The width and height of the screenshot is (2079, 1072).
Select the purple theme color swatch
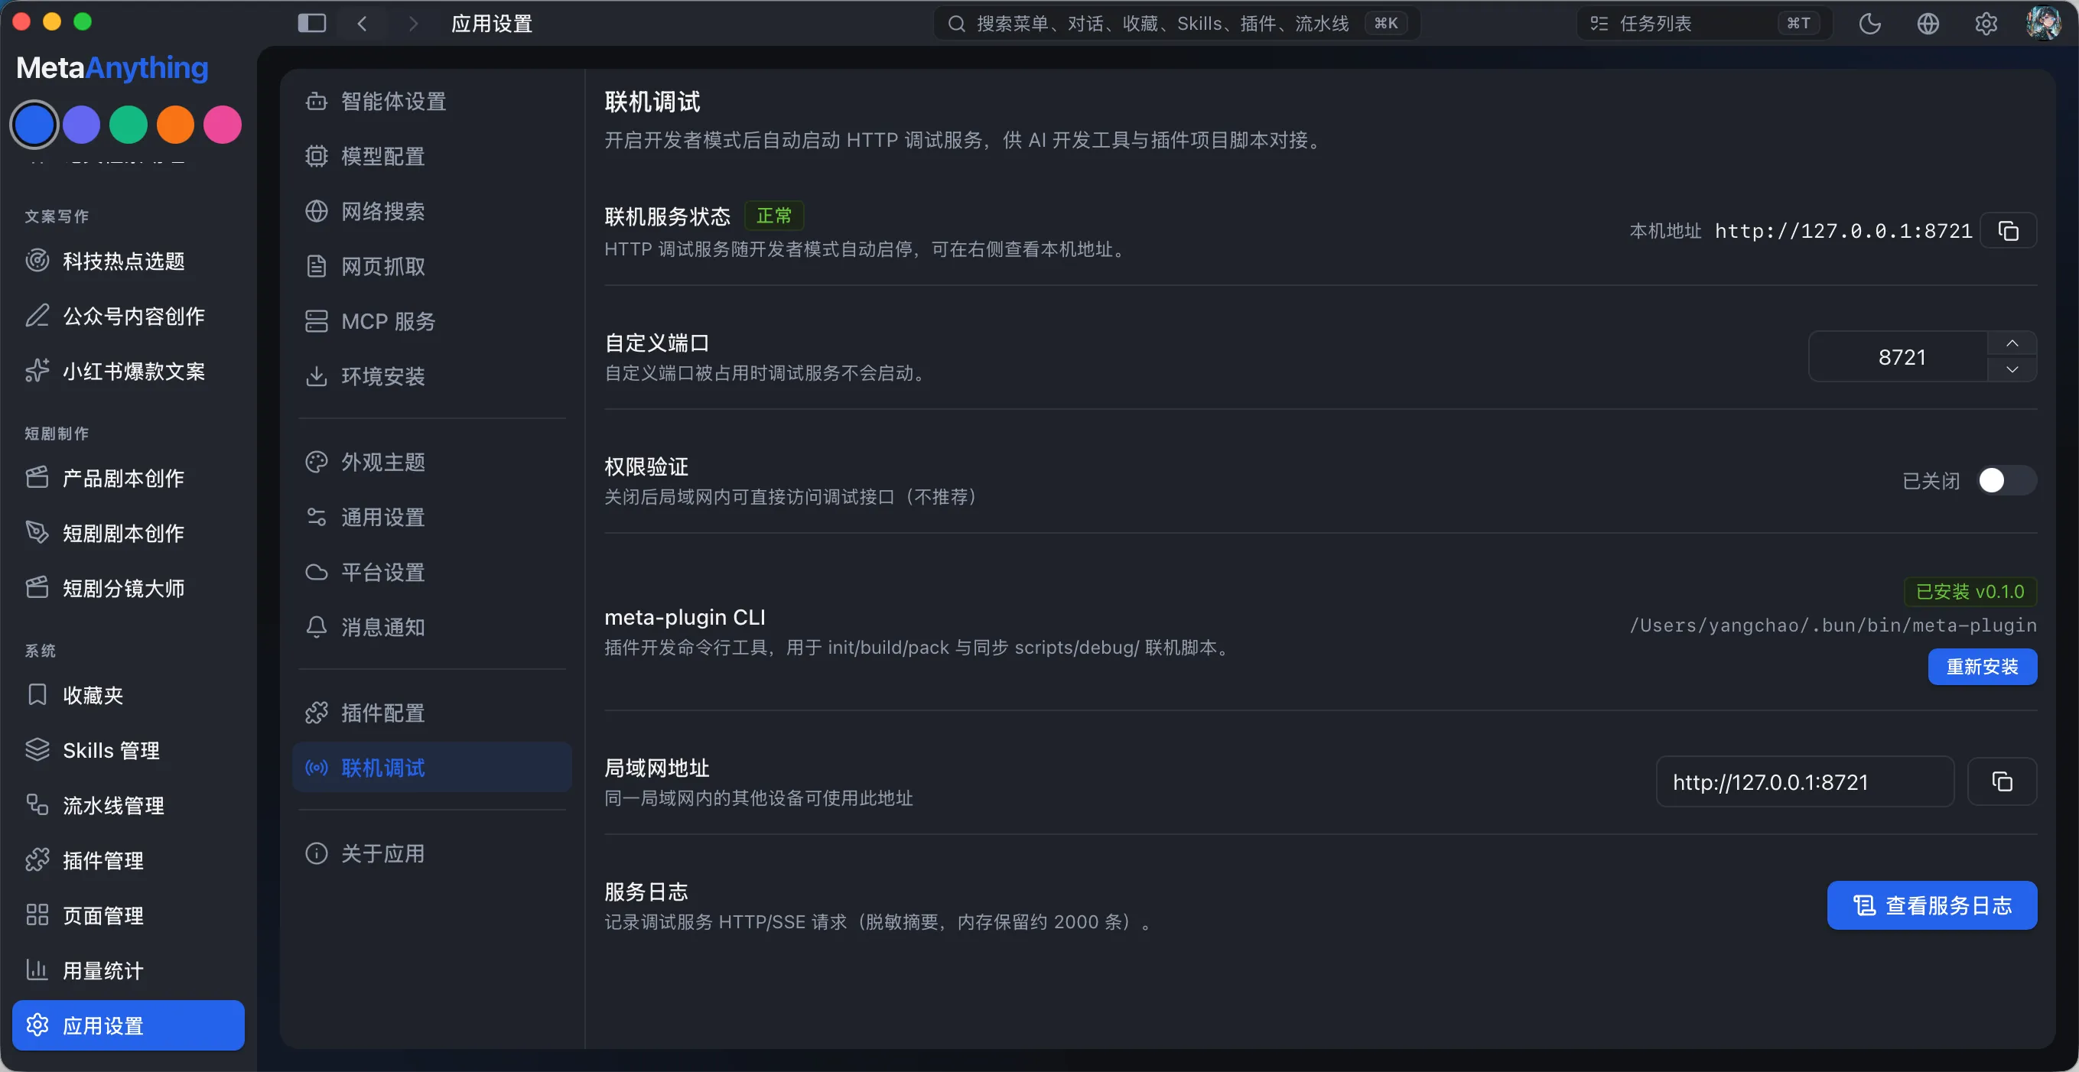82,125
